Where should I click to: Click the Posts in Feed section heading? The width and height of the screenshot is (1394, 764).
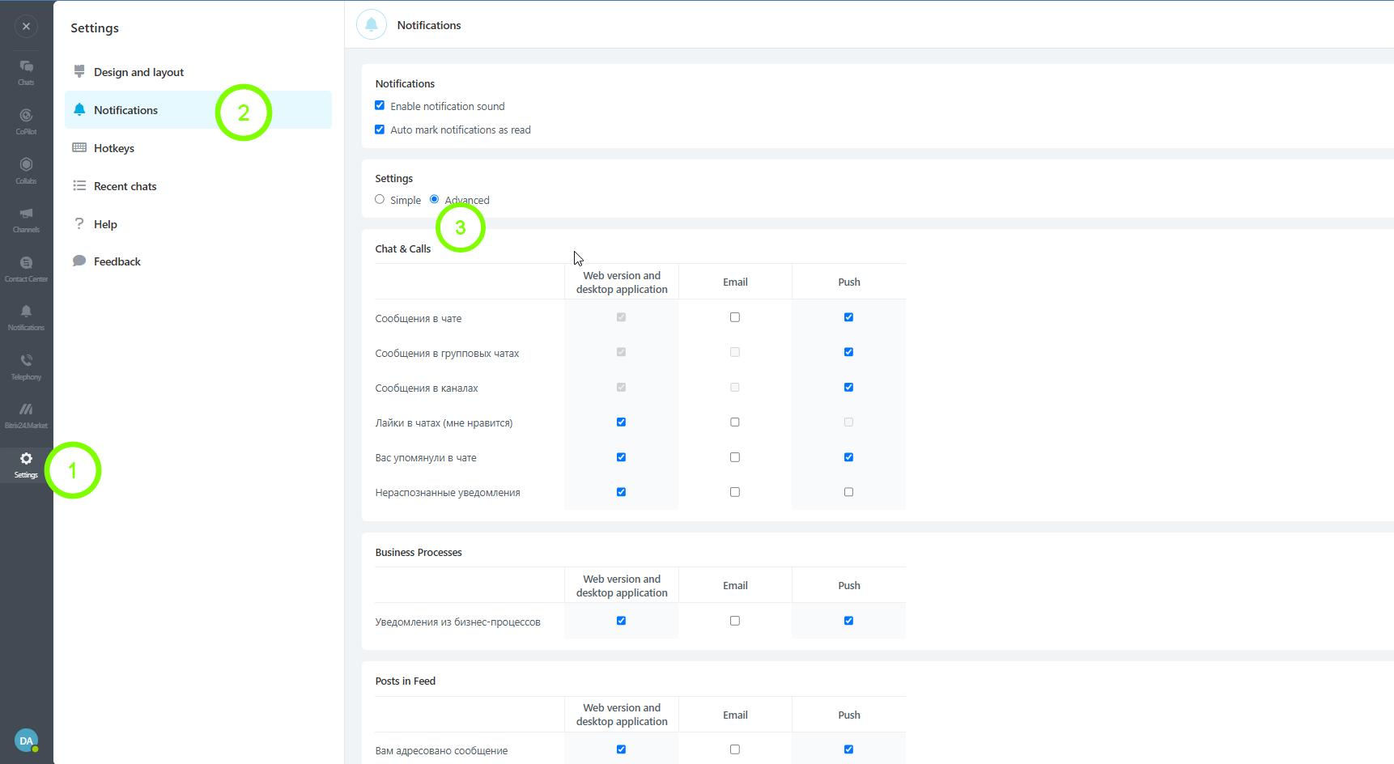[x=406, y=681]
